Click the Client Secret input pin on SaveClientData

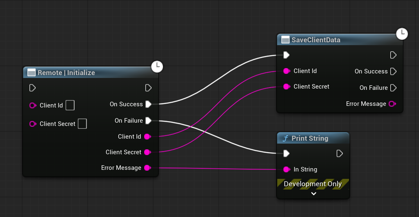[x=287, y=87]
